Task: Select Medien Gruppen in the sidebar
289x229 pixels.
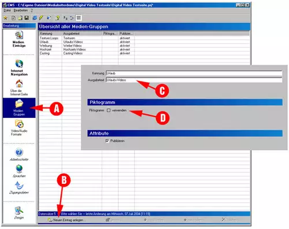Action: 19,108
